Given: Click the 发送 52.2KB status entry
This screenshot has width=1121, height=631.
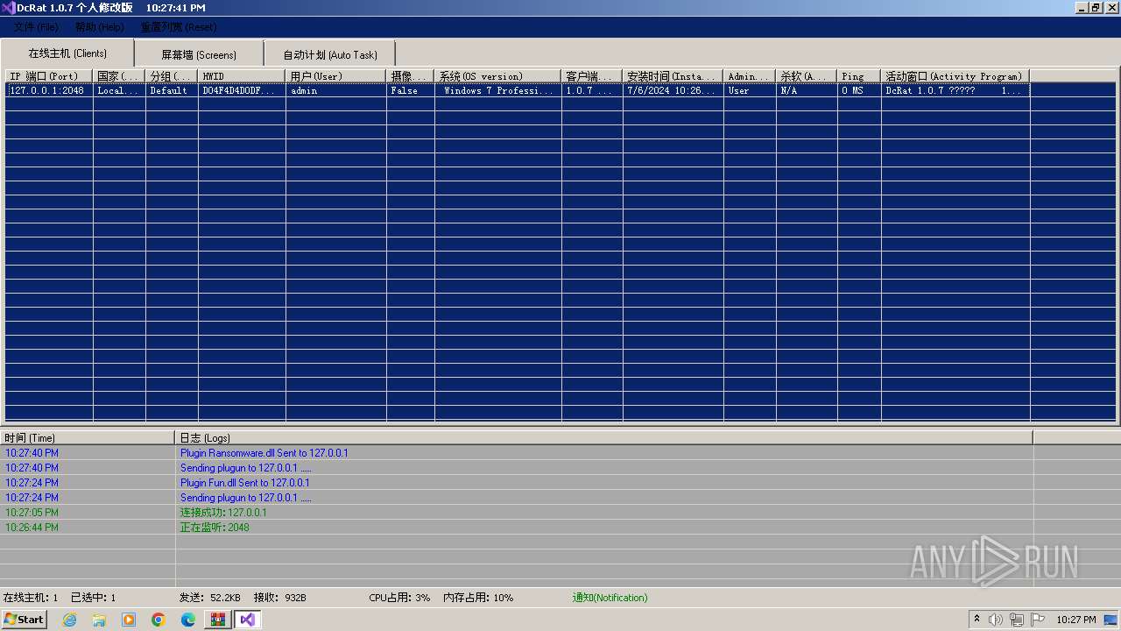Looking at the screenshot, I should [x=209, y=598].
